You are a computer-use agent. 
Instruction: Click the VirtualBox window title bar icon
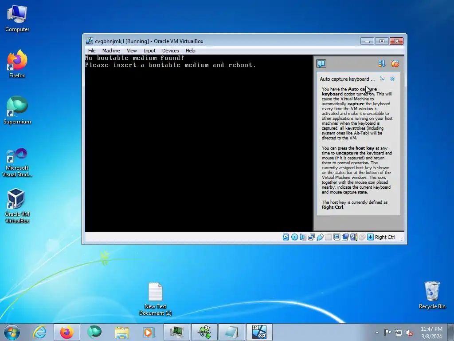[90, 41]
